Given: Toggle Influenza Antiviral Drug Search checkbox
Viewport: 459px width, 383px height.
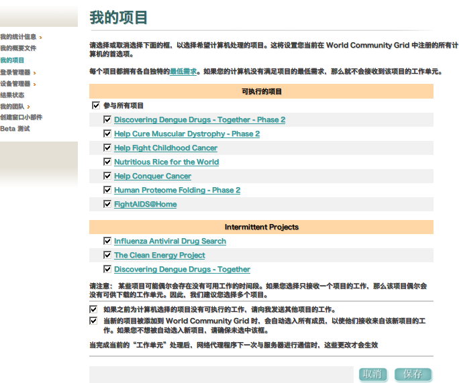Looking at the screenshot, I should (107, 241).
